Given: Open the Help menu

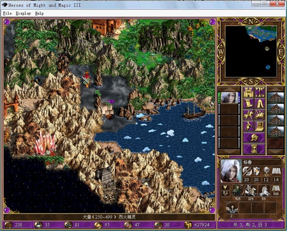Looking at the screenshot, I should 39,13.
